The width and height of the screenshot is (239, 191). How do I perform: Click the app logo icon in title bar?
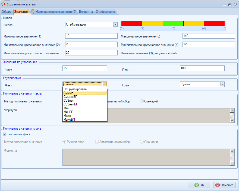pyautogui.click(x=4, y=4)
